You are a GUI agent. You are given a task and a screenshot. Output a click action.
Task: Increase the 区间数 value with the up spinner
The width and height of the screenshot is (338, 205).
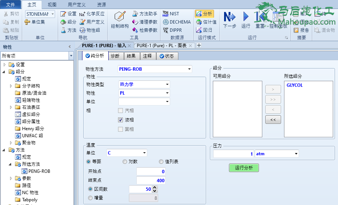(x=155, y=187)
